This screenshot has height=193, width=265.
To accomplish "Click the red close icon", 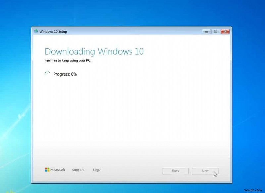I will click(225, 31).
